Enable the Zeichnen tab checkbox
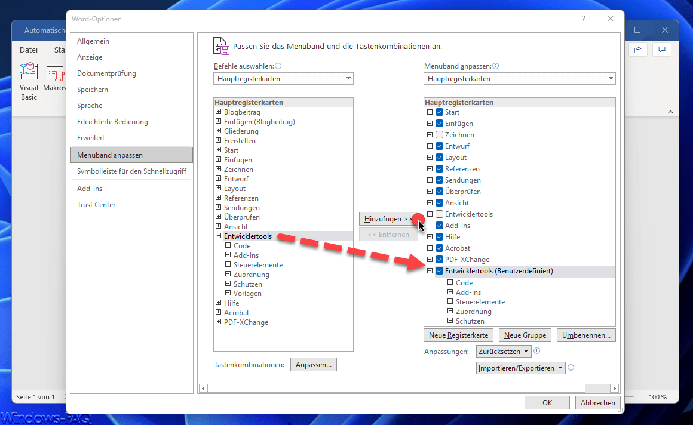This screenshot has width=693, height=425. (439, 135)
